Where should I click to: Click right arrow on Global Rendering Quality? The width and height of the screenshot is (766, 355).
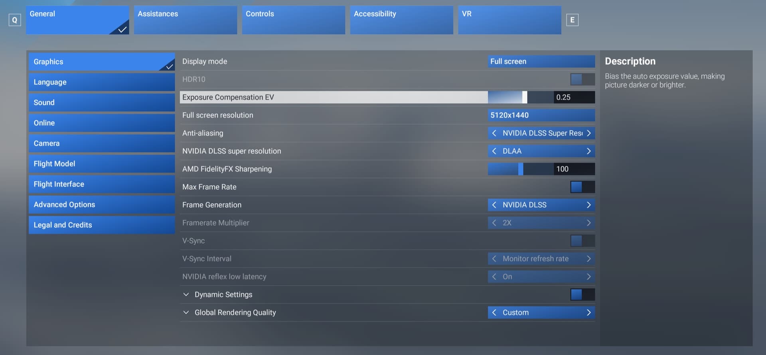[588, 312]
